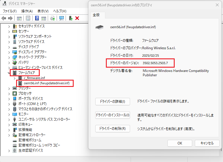This screenshot has width=223, height=162.
Task: Select the ディスプレイ アダプター icon
Action: click(x=15, y=52)
